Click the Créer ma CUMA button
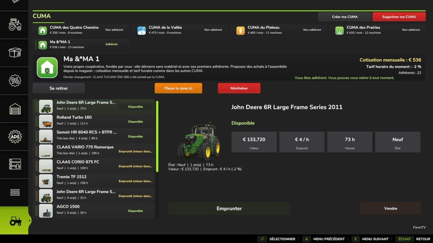 (x=345, y=17)
